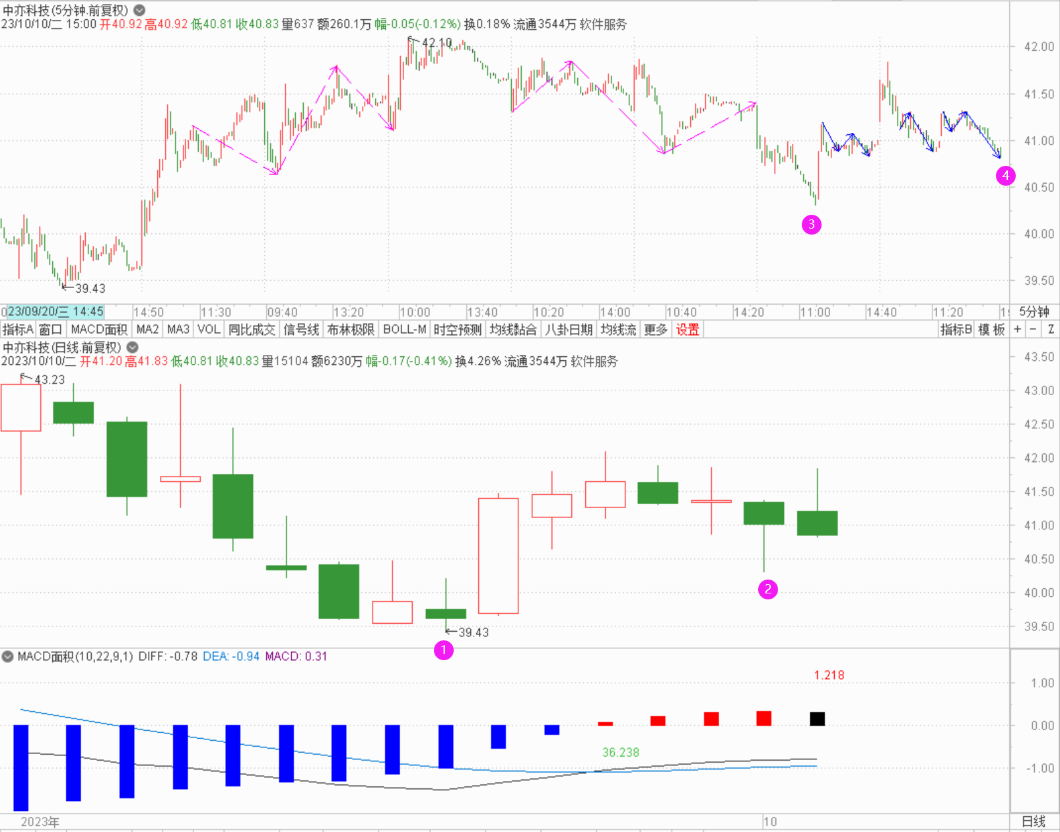
Task: Select the 时空预测 indicator tab
Action: pyautogui.click(x=458, y=329)
